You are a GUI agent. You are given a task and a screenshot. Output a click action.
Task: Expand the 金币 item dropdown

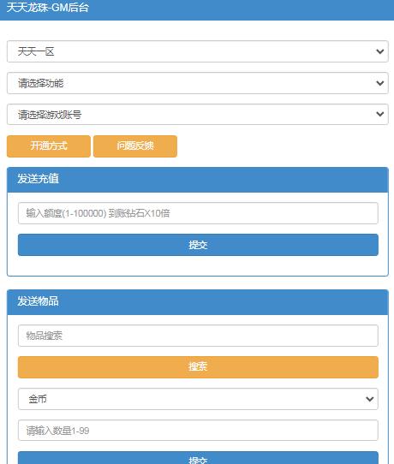click(x=198, y=399)
